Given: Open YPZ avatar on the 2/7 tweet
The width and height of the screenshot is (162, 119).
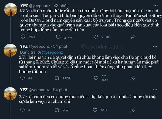Looking at the screenshot, I should [x=10, y=50].
